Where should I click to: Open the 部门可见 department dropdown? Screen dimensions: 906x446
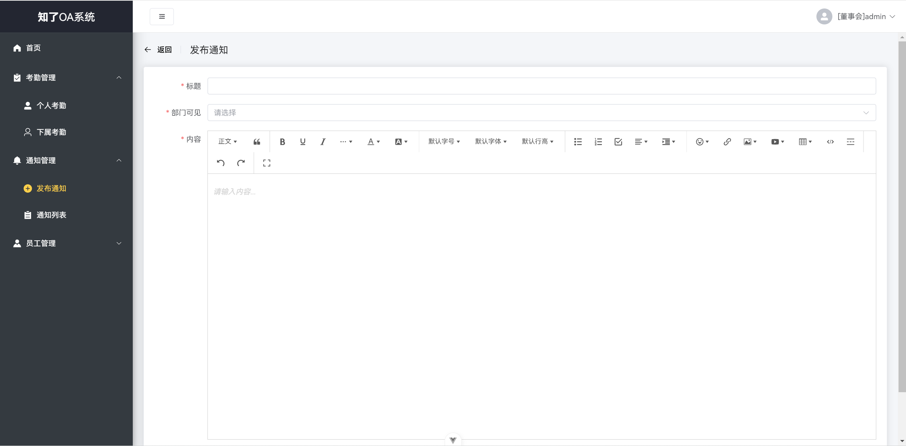pyautogui.click(x=542, y=113)
